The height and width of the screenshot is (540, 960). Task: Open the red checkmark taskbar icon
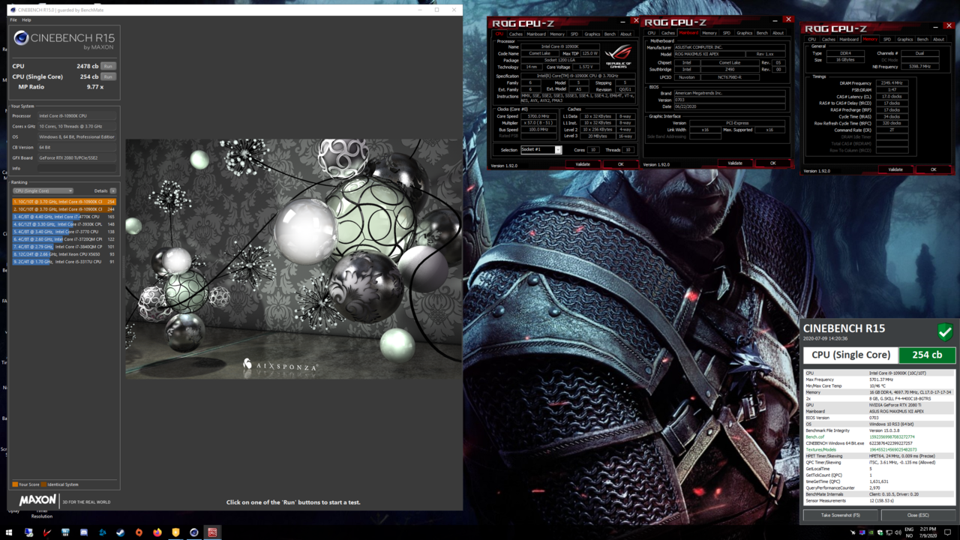coord(46,532)
